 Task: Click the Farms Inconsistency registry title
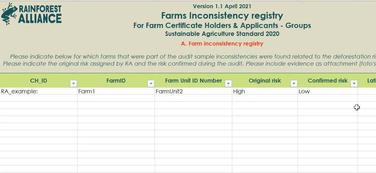click(x=222, y=16)
